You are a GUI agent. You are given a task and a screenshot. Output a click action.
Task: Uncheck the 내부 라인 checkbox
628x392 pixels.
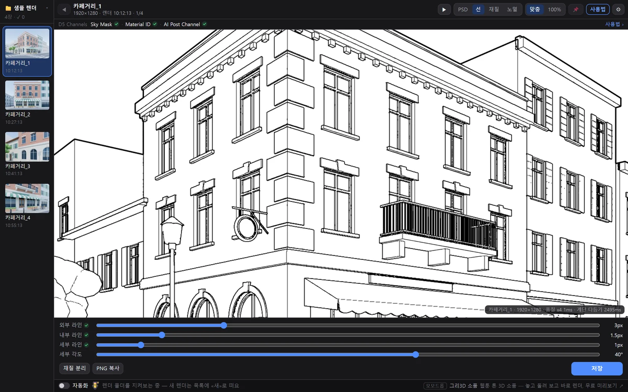click(x=86, y=335)
